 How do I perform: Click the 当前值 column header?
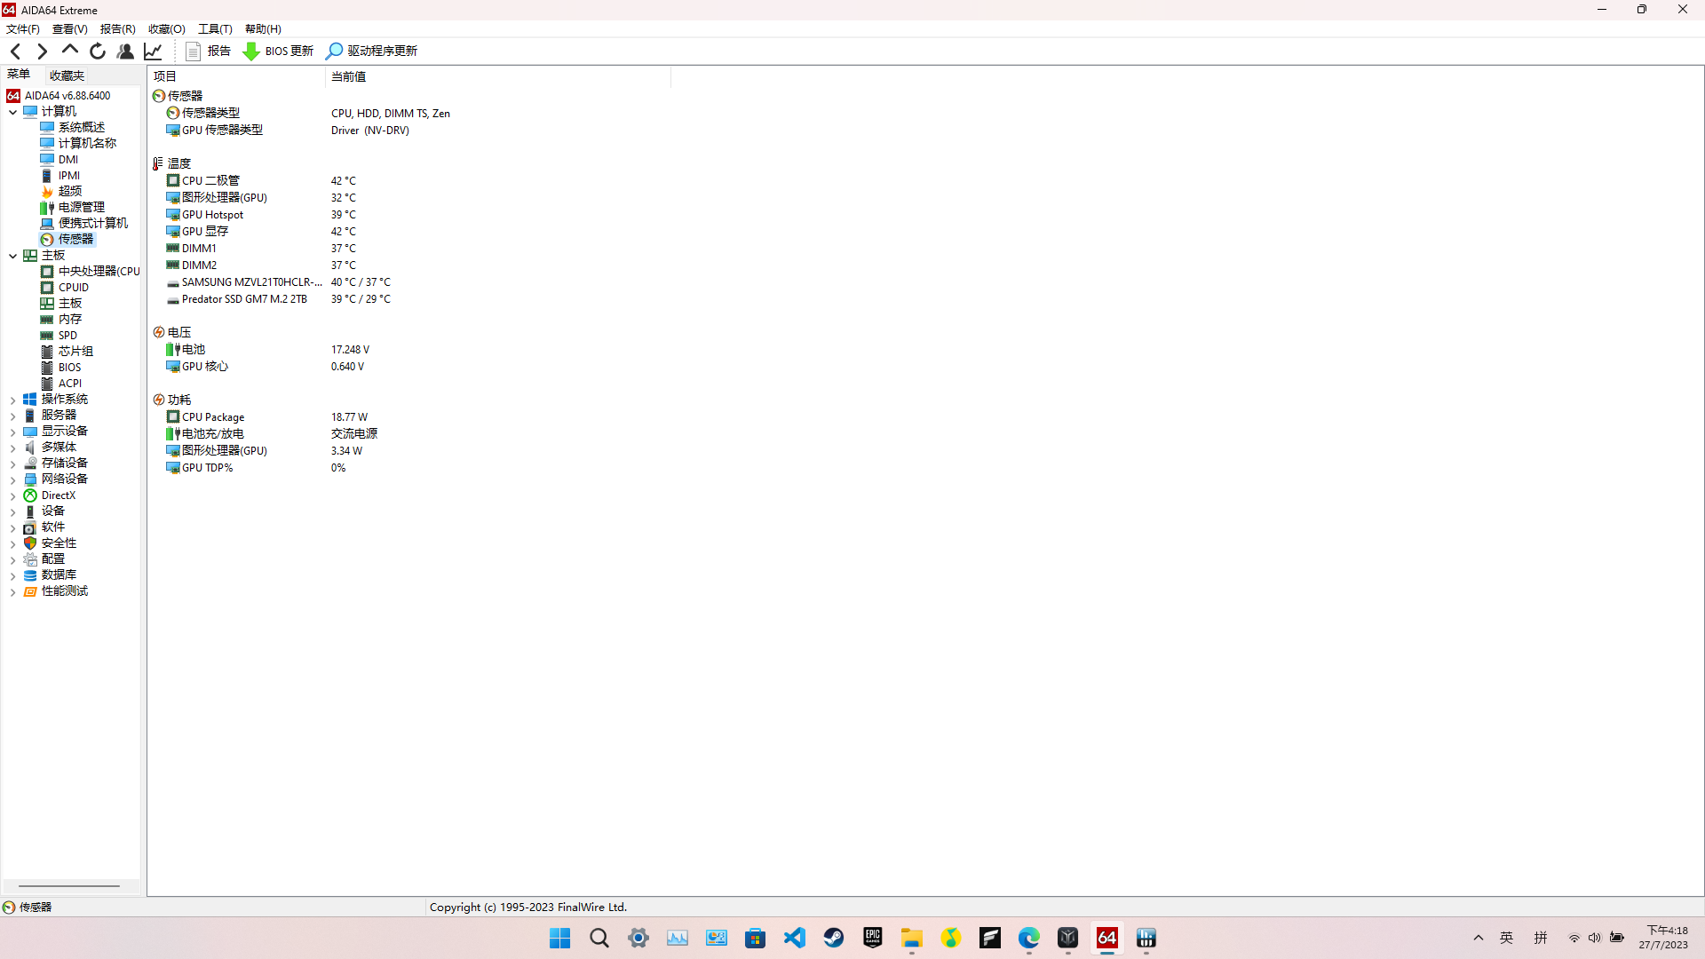coord(497,76)
